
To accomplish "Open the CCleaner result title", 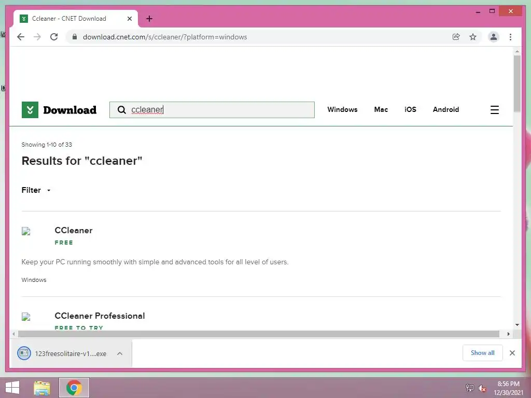I will point(74,230).
